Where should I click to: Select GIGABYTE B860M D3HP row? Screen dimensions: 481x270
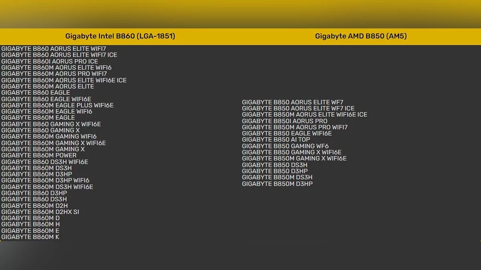coord(36,174)
